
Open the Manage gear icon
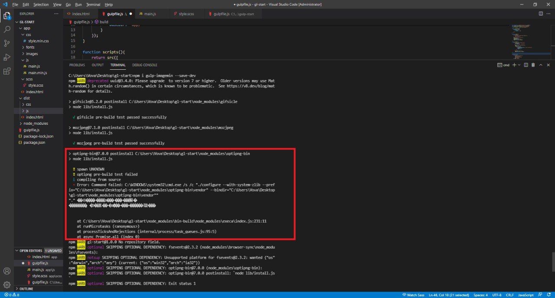point(7,285)
